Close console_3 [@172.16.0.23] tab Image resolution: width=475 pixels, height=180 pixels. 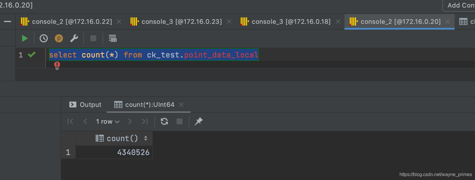229,21
